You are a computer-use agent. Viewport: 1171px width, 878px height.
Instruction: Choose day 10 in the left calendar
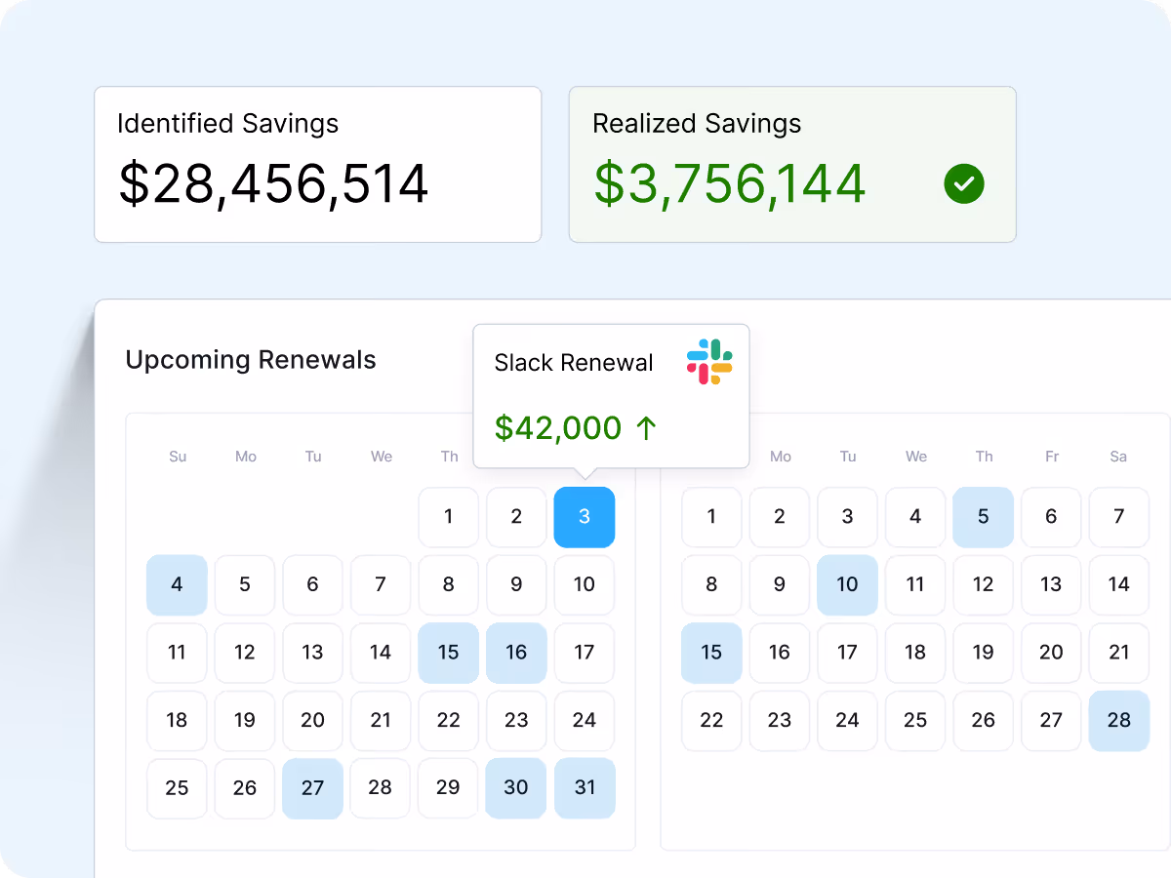[x=585, y=585]
